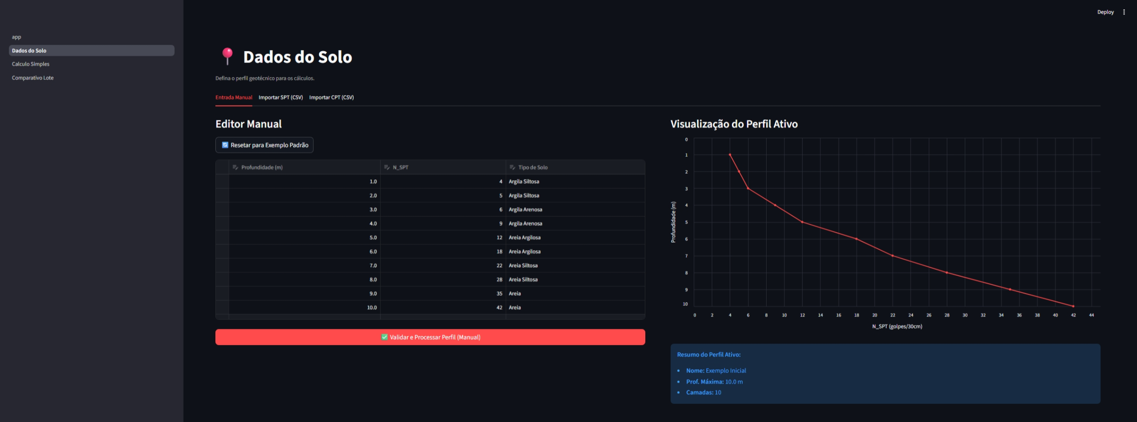This screenshot has width=1137, height=422.
Task: Click Argila Arenosa cell in depth 3.0 row
Action: (576, 209)
